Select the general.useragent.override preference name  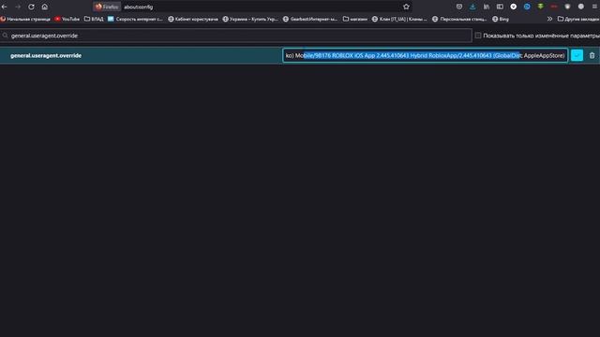(x=46, y=55)
